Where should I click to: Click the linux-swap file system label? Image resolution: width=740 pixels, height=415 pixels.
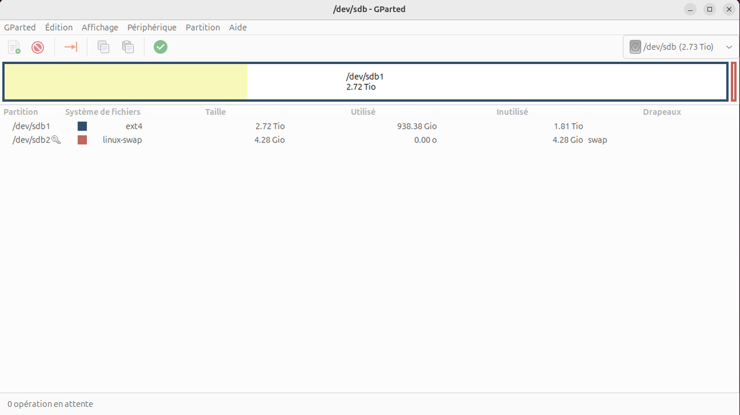click(x=123, y=140)
